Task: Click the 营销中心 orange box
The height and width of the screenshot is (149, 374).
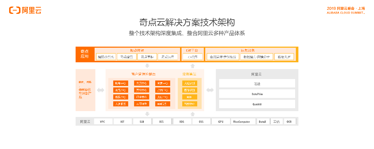Action: [x=142, y=90]
